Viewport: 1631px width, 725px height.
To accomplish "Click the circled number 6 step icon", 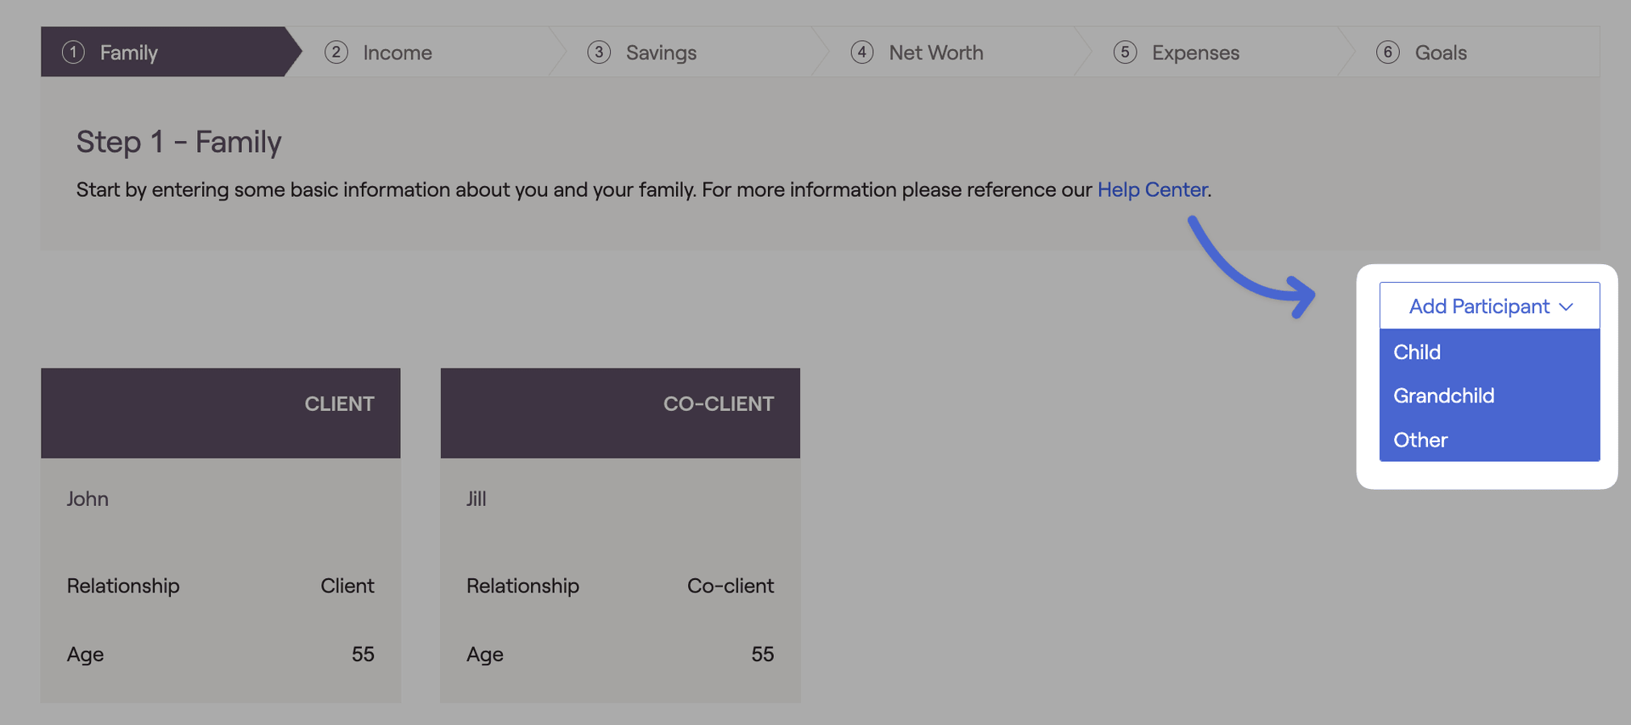I will click(1388, 53).
